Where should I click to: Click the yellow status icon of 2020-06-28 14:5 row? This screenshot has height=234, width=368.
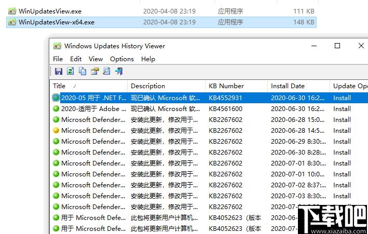click(56, 131)
